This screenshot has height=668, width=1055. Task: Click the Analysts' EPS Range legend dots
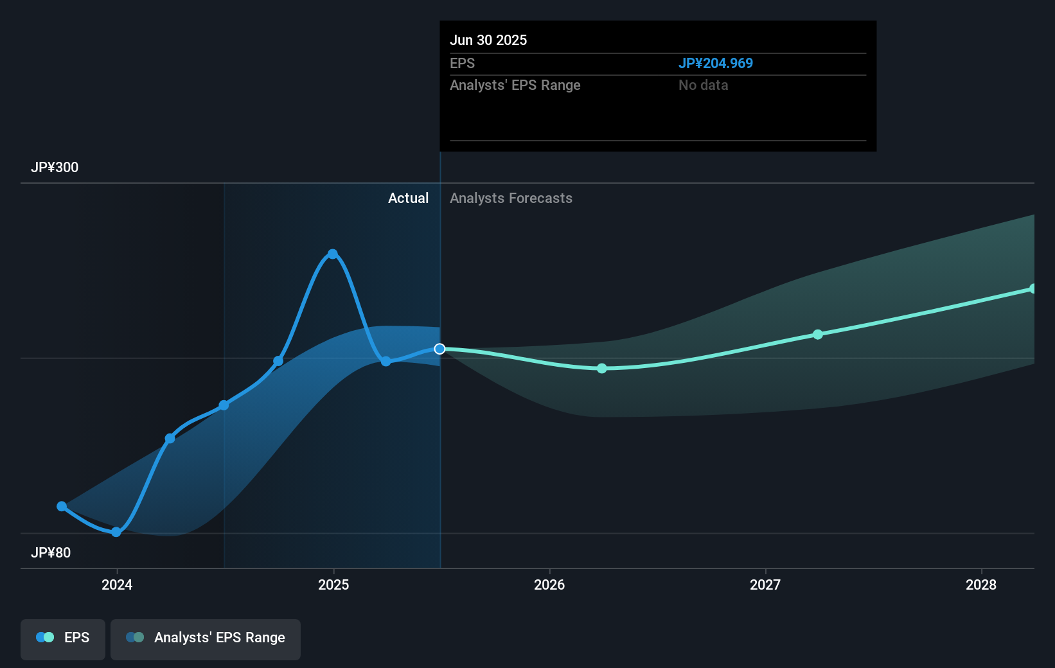(x=135, y=637)
